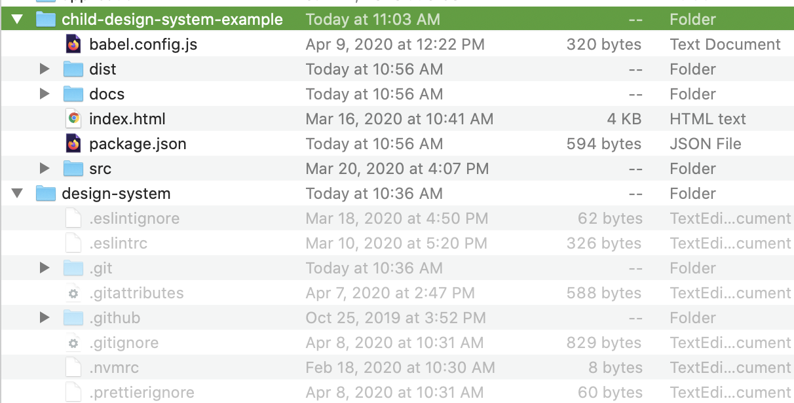Select the .nvmrc file name
Screen dimensions: 794x403
(x=114, y=368)
